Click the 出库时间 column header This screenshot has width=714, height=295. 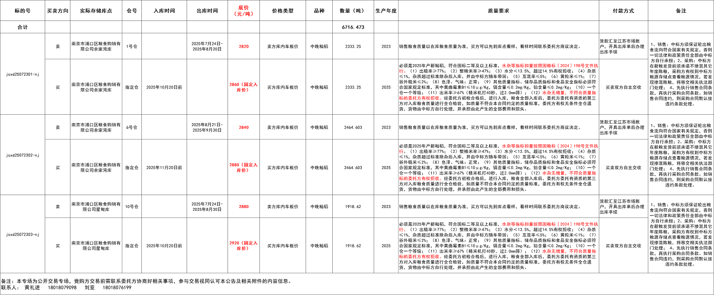208,10
